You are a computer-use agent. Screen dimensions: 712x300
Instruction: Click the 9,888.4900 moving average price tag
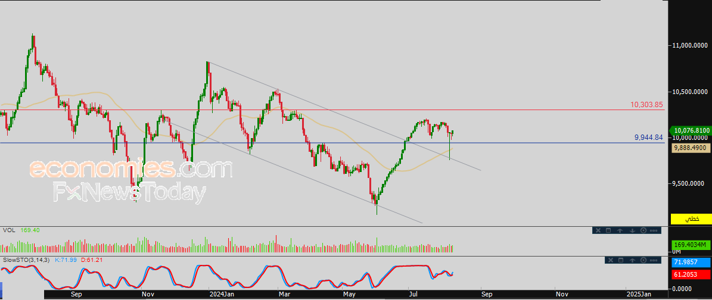click(x=691, y=148)
